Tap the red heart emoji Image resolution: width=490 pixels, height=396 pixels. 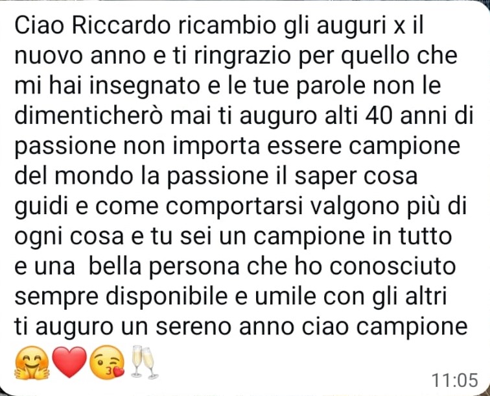click(69, 362)
